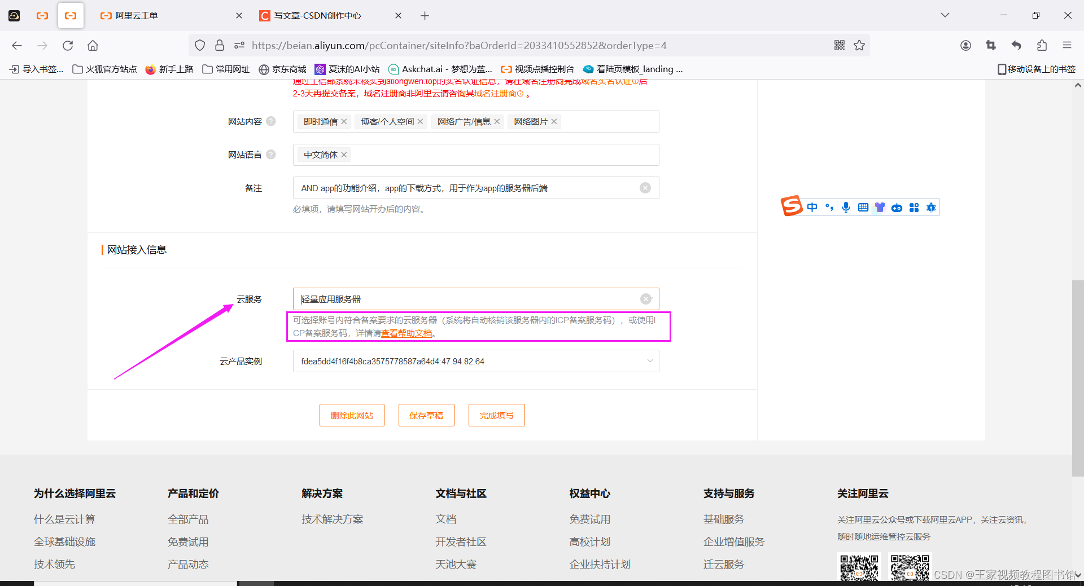Screen dimensions: 1084x586
Task: Click 保存草稿 button
Action: 426,415
